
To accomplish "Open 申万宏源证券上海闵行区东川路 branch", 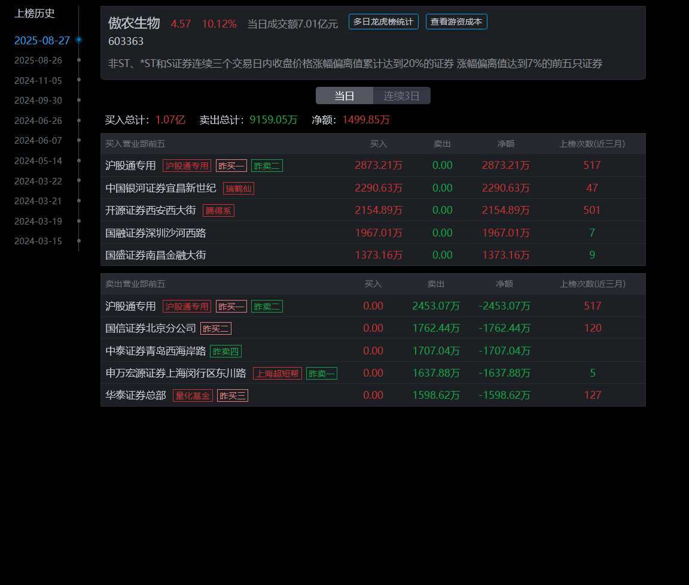I will (176, 373).
